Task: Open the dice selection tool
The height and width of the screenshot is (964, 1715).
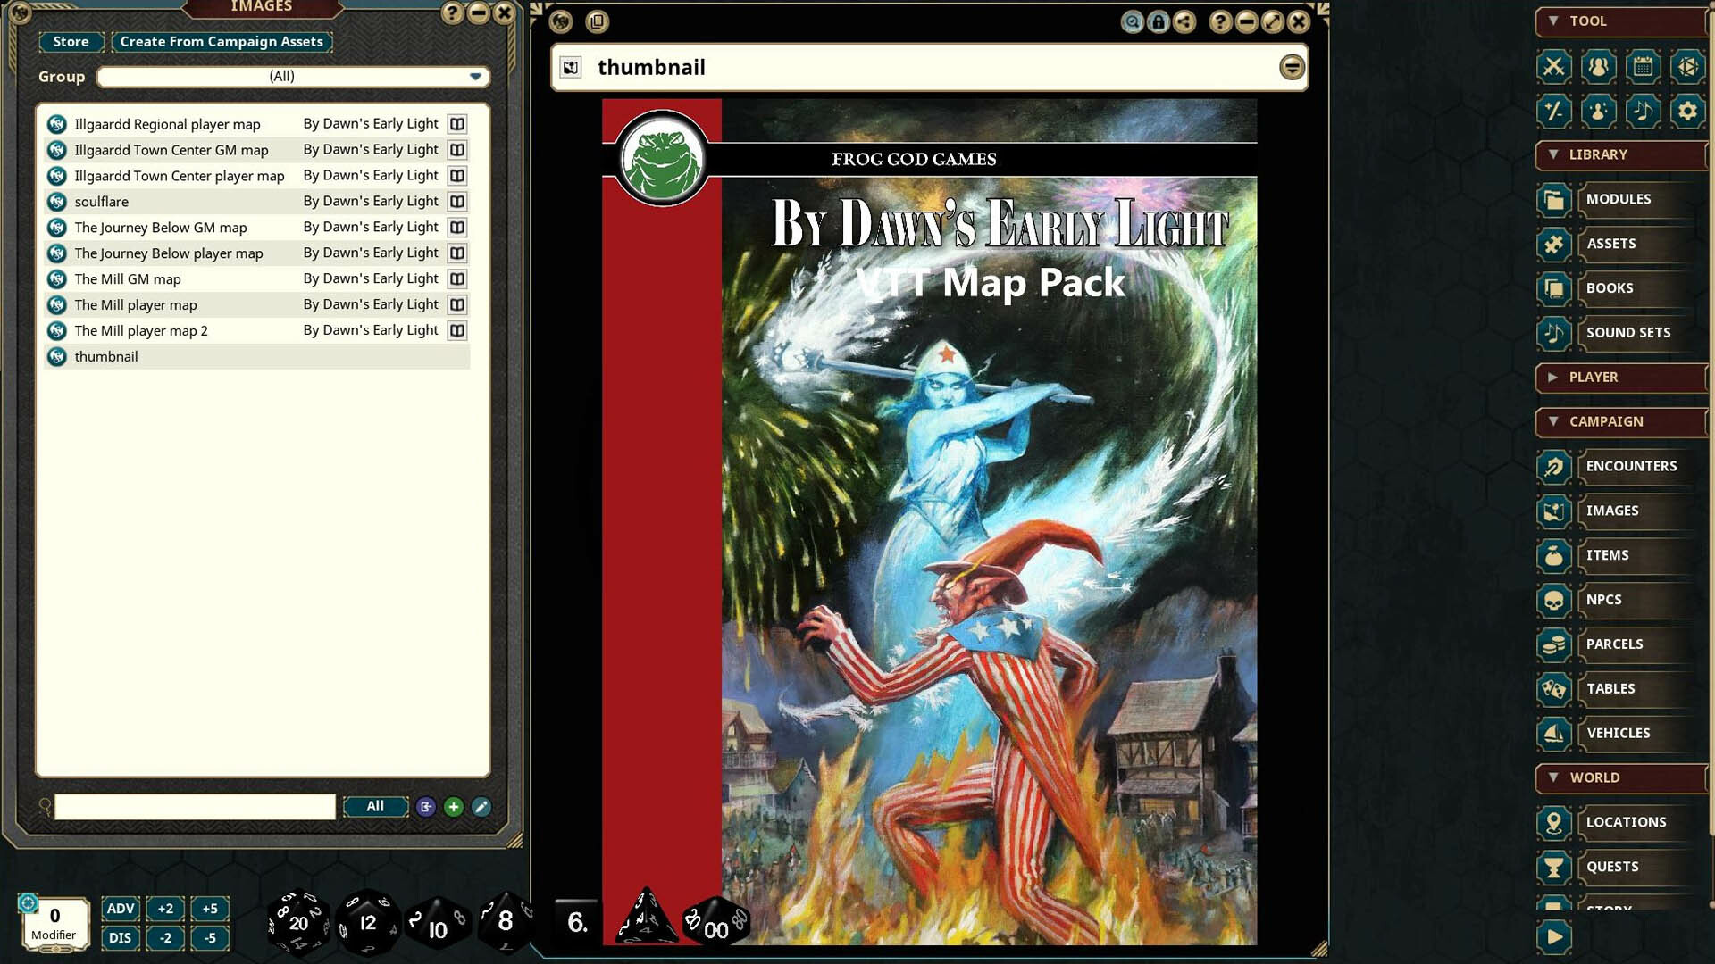Action: [1687, 67]
